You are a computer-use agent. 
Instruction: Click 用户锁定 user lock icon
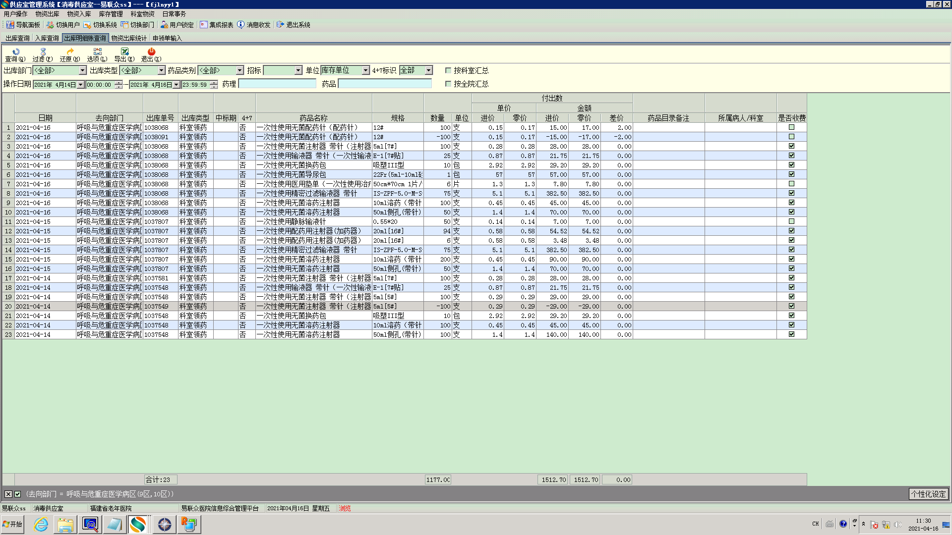[x=178, y=25]
